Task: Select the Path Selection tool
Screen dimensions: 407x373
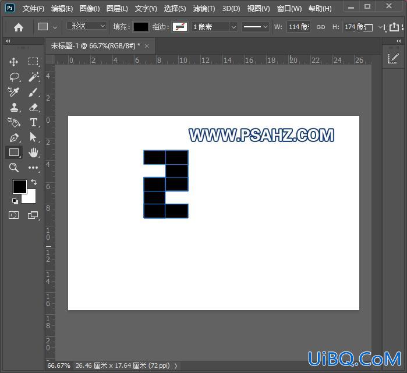Action: point(33,137)
